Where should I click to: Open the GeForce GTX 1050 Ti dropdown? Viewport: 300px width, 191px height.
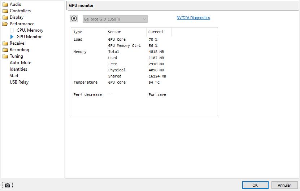coord(114,19)
